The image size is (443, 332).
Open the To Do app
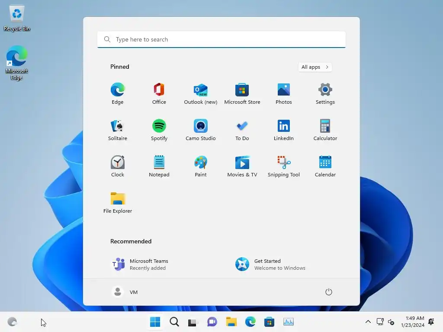242,130
